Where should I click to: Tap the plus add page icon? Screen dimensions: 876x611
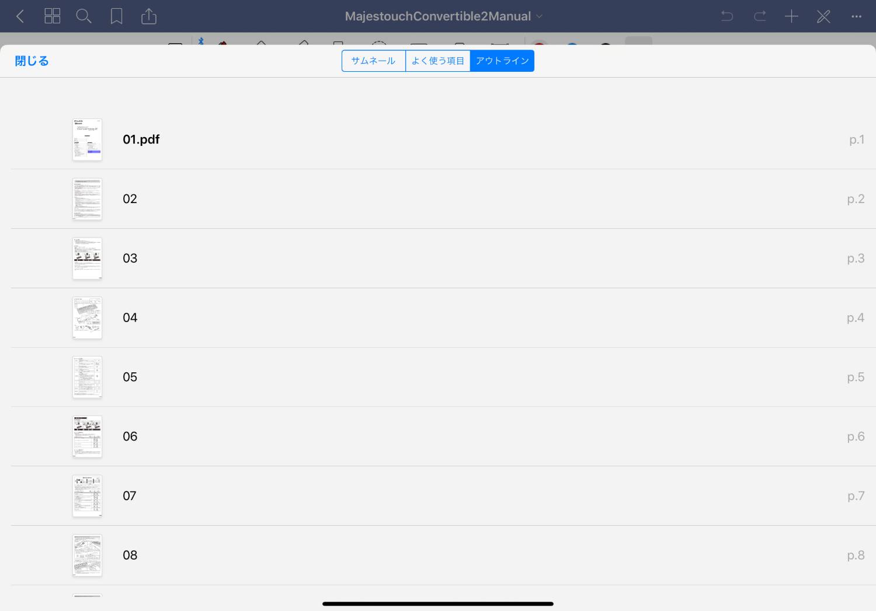point(791,16)
